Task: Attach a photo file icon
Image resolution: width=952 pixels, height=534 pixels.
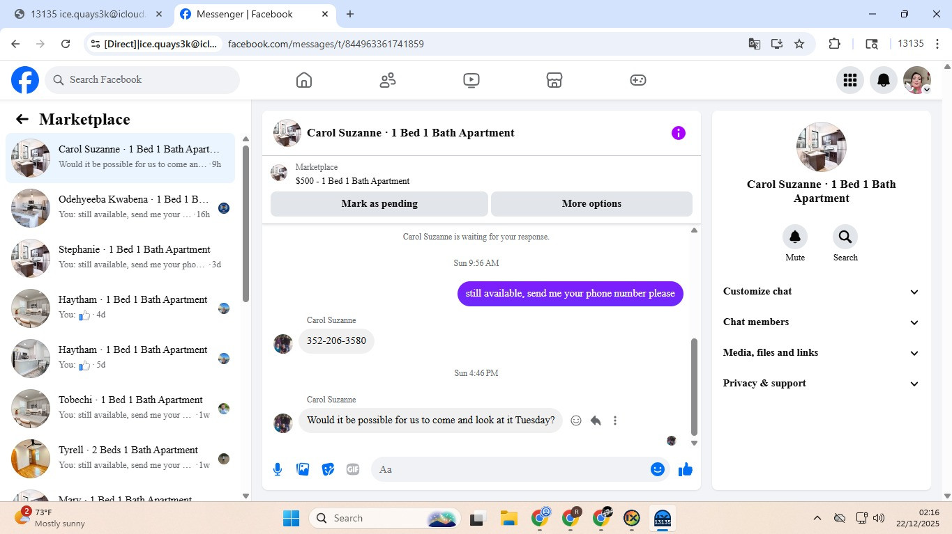Action: click(x=303, y=469)
